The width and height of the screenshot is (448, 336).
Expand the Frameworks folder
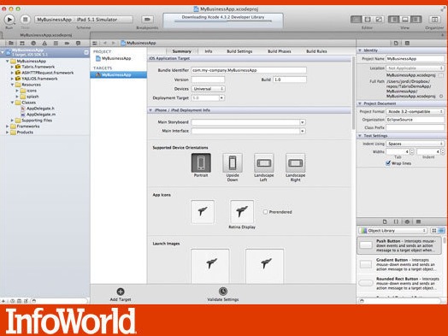(x=8, y=127)
